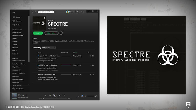Open the RetroWave / Outrun playlist
This screenshot has width=196, height=110.
[19, 64]
